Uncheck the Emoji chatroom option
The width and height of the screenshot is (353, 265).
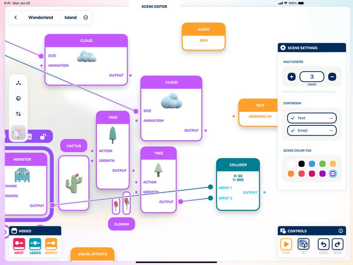coord(292,131)
